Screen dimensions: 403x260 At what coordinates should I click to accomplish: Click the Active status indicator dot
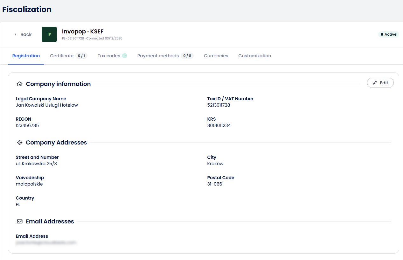382,34
